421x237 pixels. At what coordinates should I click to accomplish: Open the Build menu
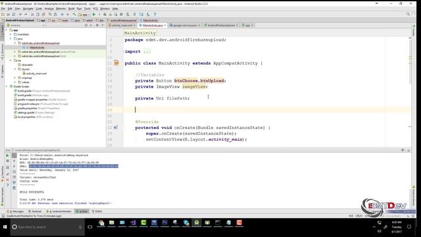coord(71,9)
